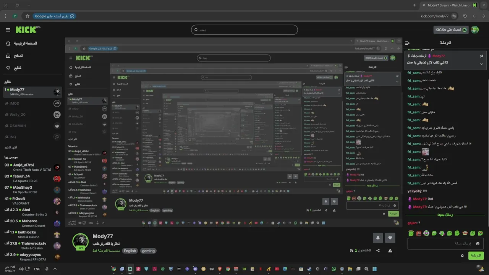Screen dimensions: 489x275
Task: Open the Absi Counter-Strike 2 channel
Action: [32, 212]
